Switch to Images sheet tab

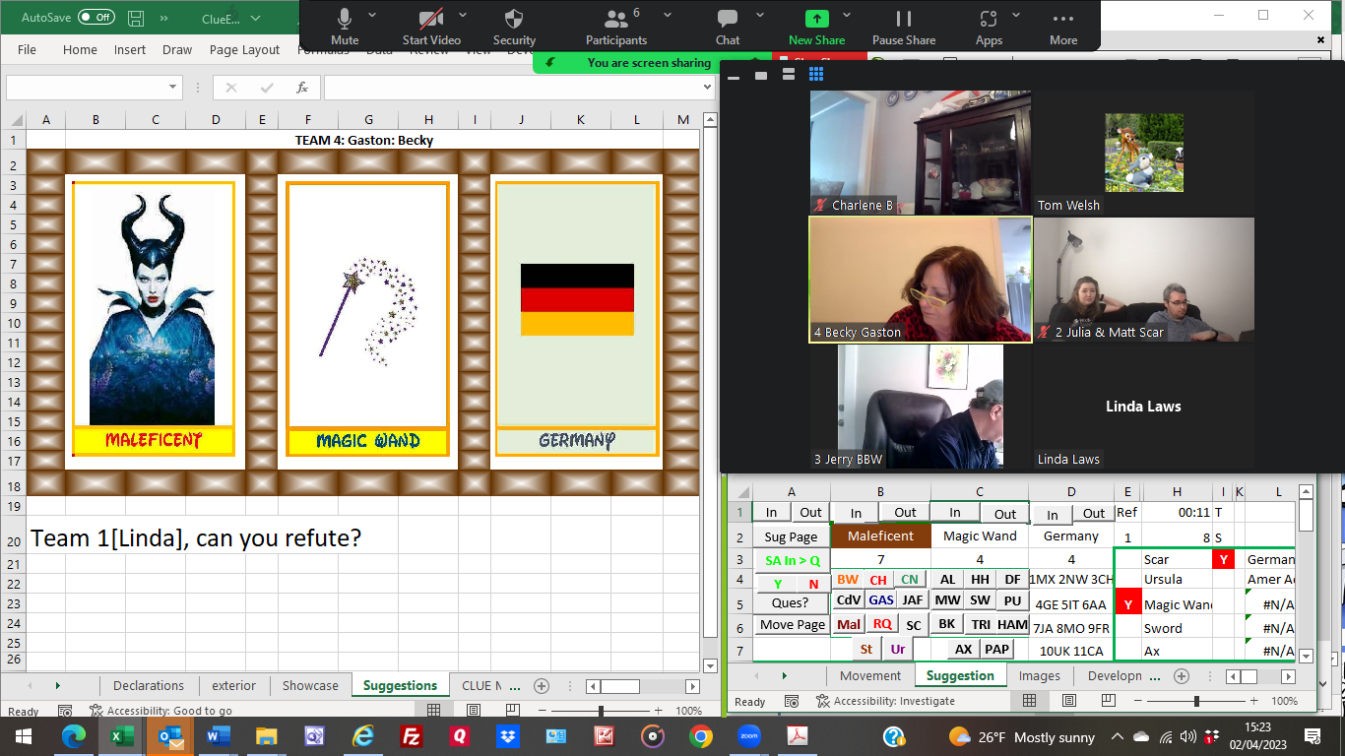pos(1040,675)
